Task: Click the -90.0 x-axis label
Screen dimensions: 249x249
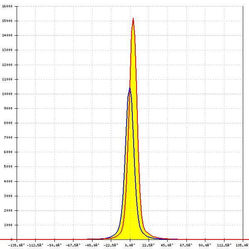Action: (x=54, y=245)
